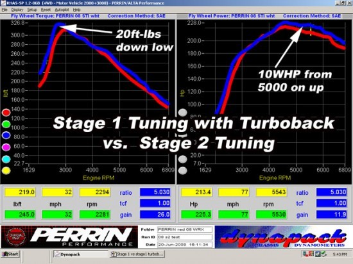Screen dimensions: 353x264
Task: Toggle the blue run indicator circle
Action: (6, 135)
